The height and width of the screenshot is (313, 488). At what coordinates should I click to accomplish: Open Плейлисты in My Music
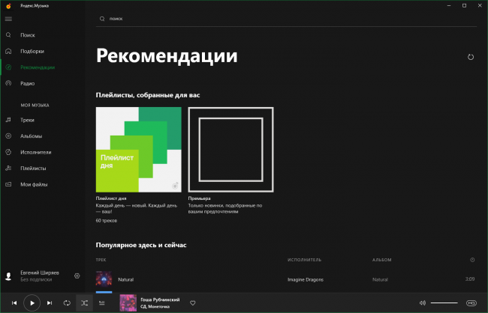(x=33, y=168)
